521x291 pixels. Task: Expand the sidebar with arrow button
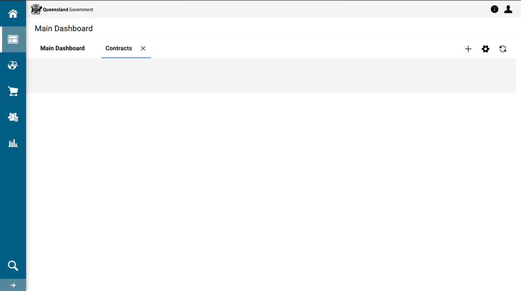coord(13,285)
